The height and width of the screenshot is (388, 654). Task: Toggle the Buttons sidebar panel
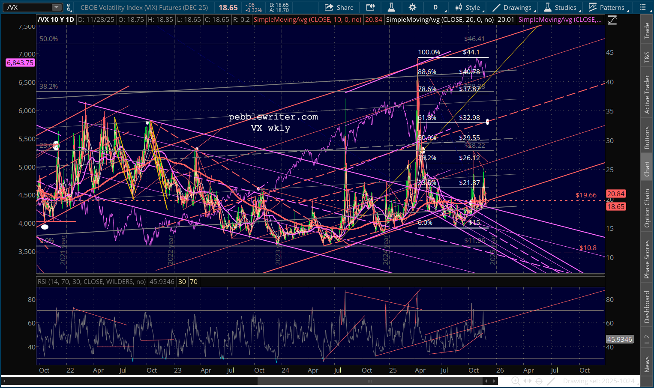click(x=647, y=137)
